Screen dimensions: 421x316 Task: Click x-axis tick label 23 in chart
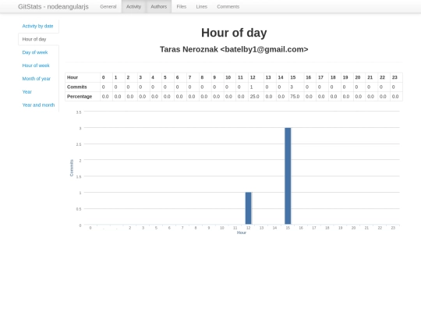[x=393, y=228]
